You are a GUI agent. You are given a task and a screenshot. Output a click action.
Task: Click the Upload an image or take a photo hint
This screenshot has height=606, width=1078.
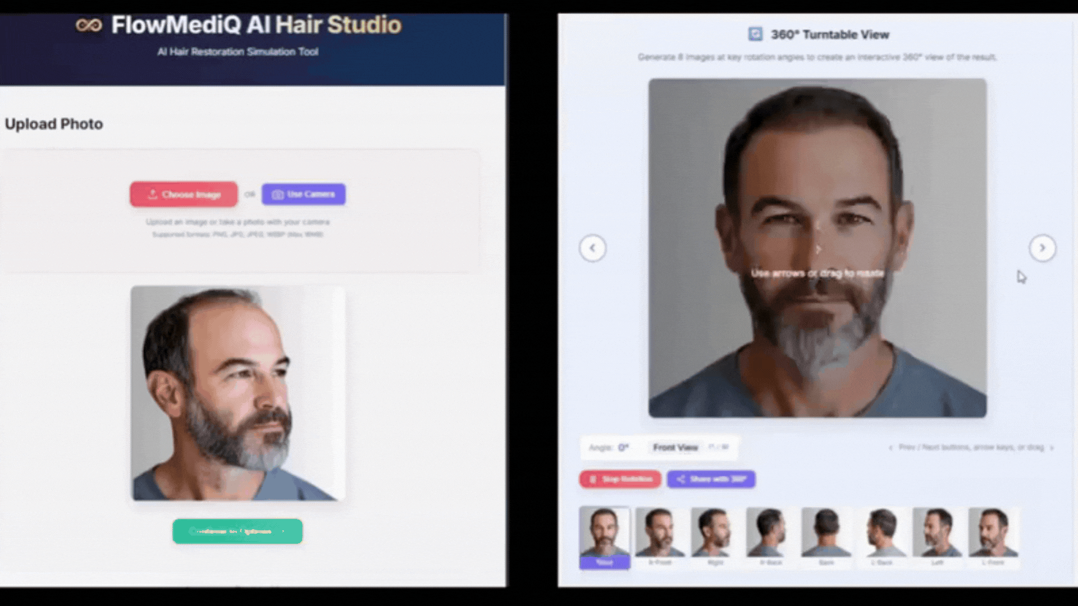click(237, 222)
